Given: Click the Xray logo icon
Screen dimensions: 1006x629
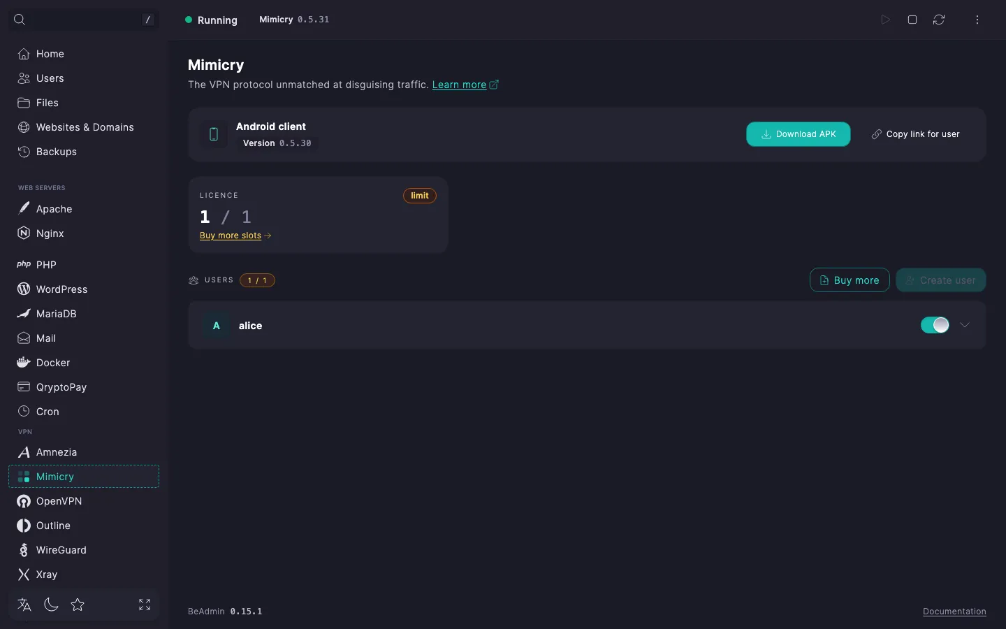Looking at the screenshot, I should [24, 574].
